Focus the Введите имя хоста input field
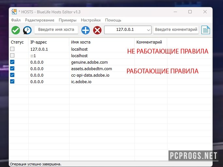The width and height of the screenshot is (223, 167). [56, 30]
